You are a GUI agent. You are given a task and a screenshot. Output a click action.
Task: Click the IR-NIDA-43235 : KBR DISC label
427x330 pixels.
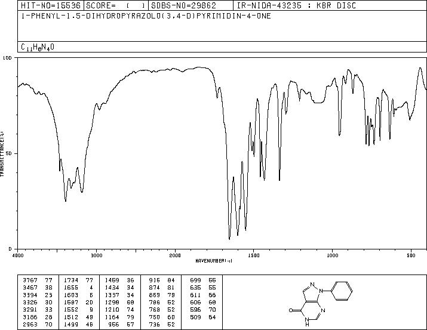pos(296,5)
